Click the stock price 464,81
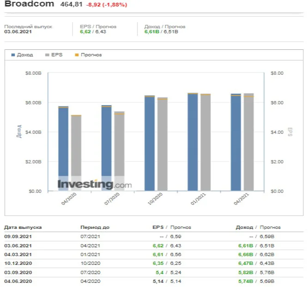 [71, 4]
